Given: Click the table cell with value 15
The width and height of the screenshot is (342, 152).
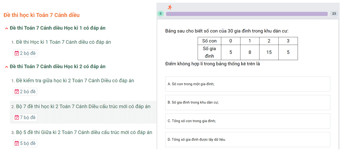Looking at the screenshot, I should coord(269,52).
